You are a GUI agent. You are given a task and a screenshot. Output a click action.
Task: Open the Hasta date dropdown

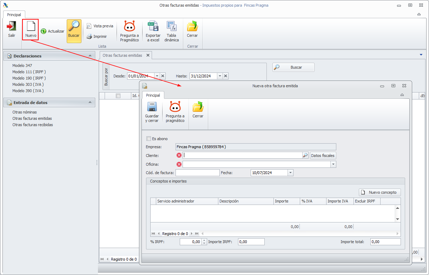click(x=220, y=76)
